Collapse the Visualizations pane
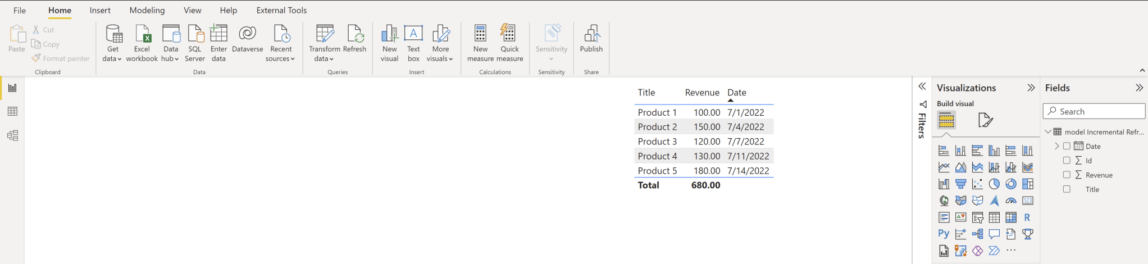Screen dimensions: 1148x264 click(1031, 88)
